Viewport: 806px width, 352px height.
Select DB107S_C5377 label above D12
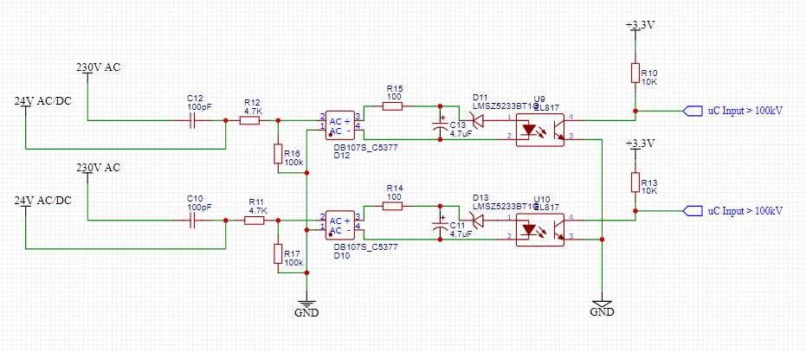[x=366, y=147]
